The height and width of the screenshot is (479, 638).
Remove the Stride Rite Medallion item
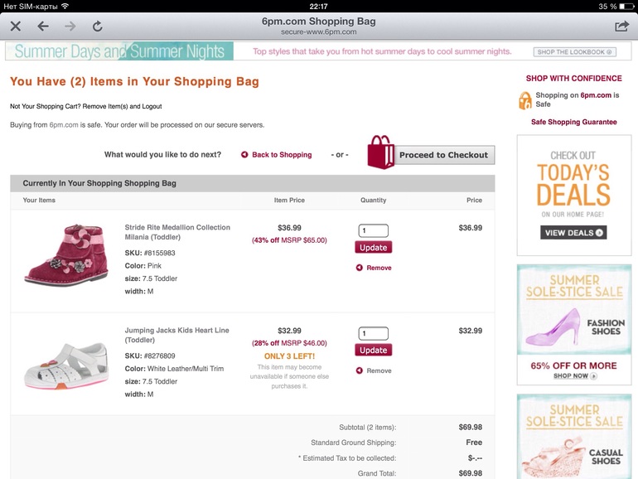tap(374, 268)
